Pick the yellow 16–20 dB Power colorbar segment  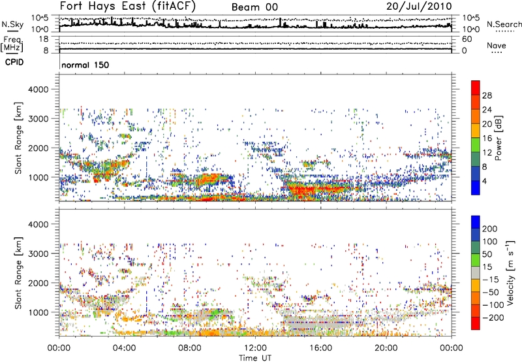(476, 131)
